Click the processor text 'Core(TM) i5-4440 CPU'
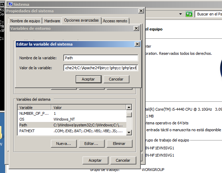The width and height of the screenshot is (222, 173). point(174,110)
